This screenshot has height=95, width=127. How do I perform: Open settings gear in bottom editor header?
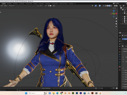[x=117, y=88]
